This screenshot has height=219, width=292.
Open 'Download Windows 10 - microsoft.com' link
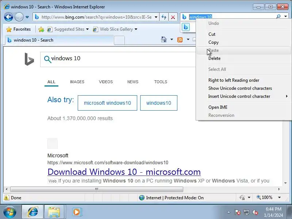pyautogui.click(x=124, y=172)
